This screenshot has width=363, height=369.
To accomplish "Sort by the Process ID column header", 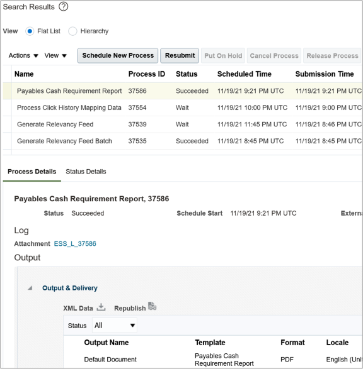I will (146, 74).
